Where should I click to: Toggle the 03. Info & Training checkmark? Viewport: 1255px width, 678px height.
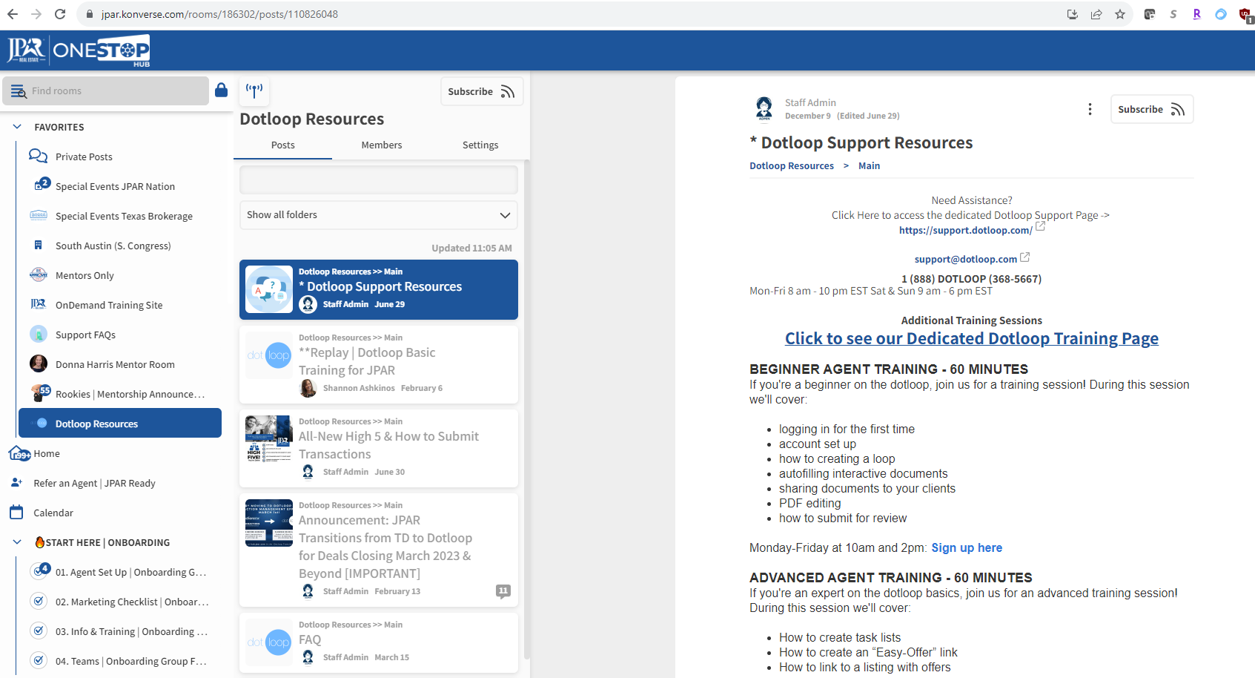point(38,631)
